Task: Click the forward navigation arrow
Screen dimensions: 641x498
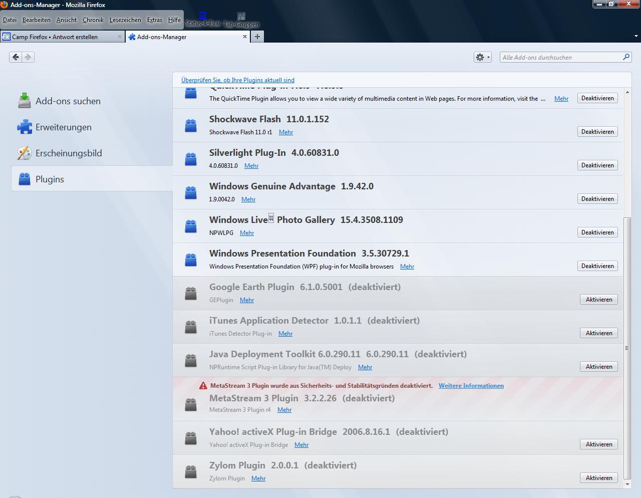Action: (28, 57)
